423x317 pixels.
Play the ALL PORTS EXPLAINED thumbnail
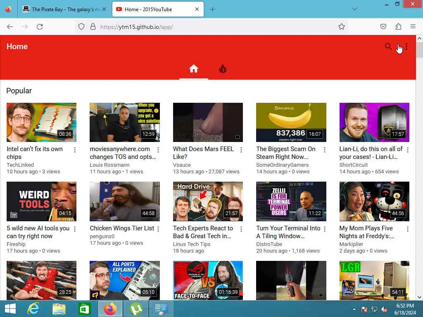[x=125, y=280]
